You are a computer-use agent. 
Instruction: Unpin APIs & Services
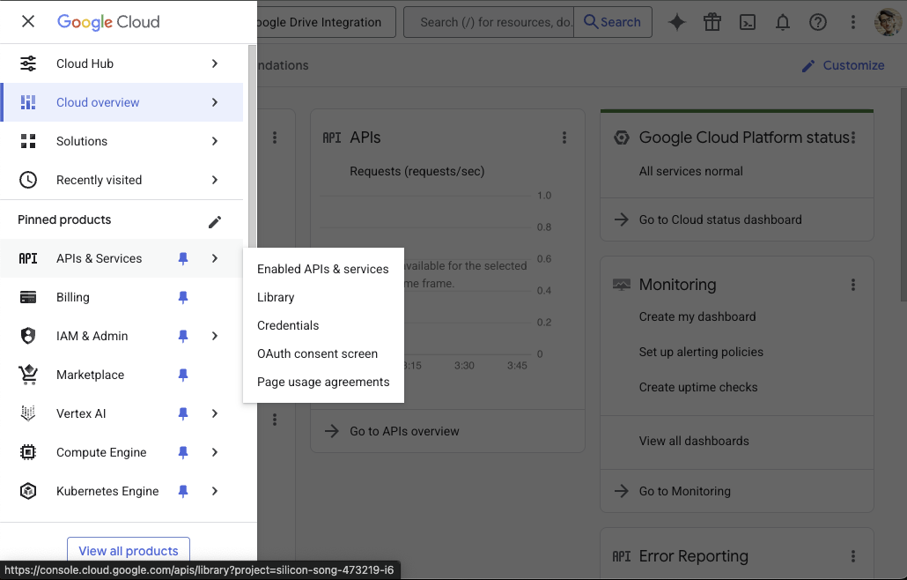183,259
